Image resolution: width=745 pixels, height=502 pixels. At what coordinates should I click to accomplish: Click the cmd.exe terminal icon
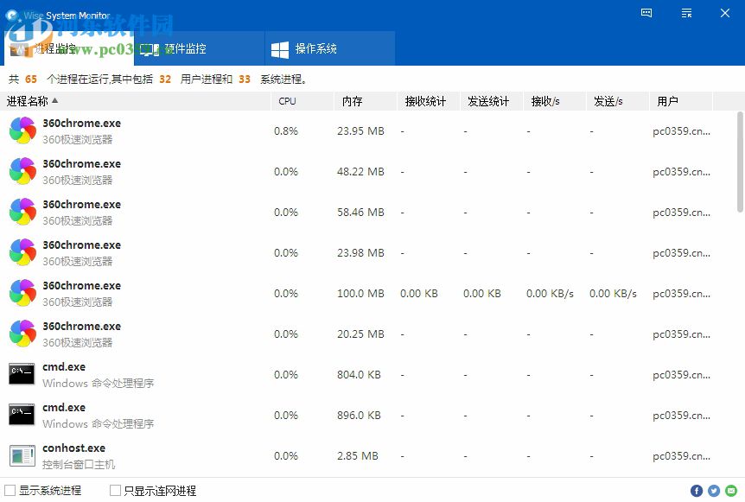[22, 374]
